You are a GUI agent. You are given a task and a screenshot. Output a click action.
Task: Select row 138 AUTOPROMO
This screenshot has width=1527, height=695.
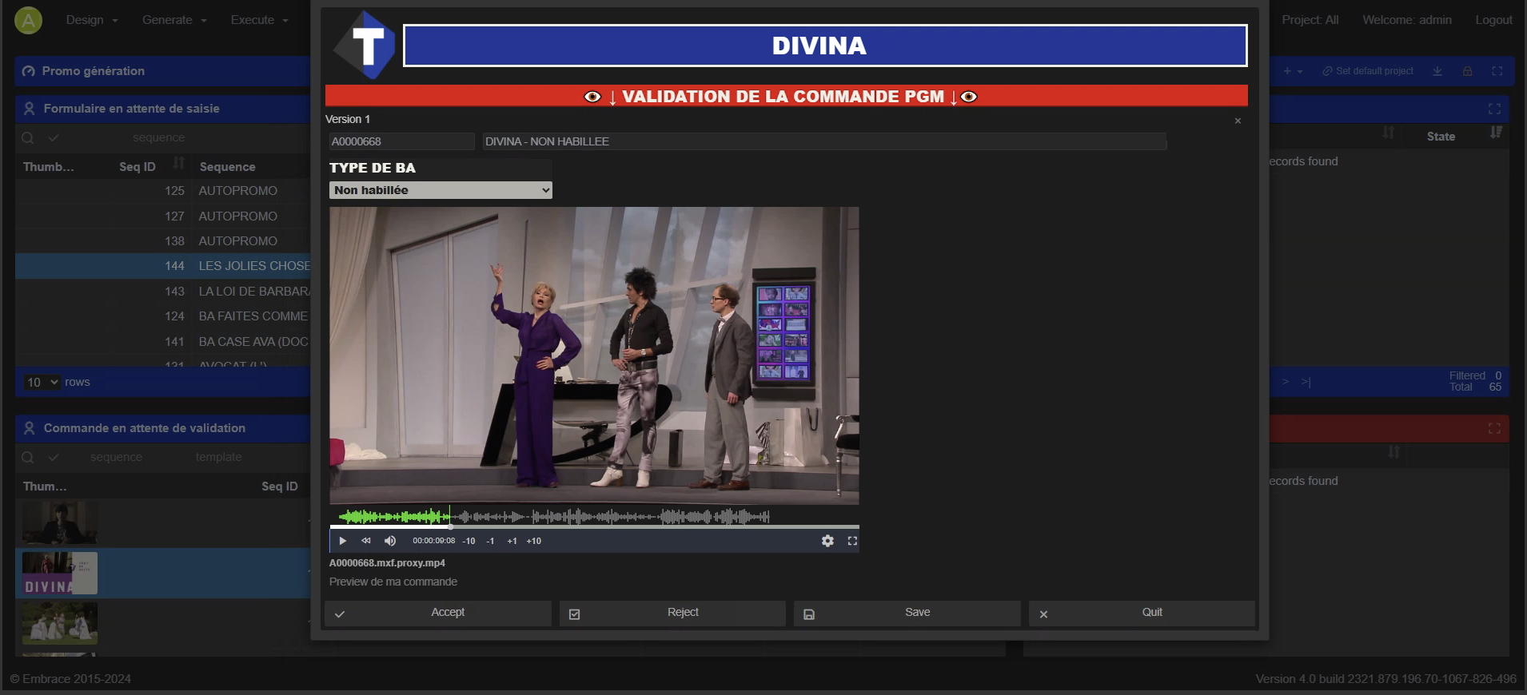[162, 241]
